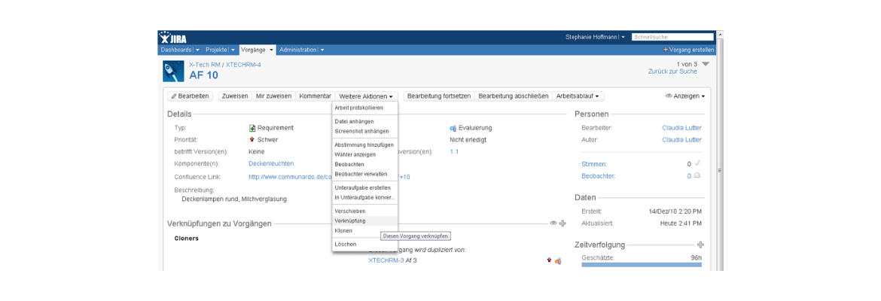This screenshot has width=881, height=301.
Task: Open the communardo.de Confluence link
Action: pyautogui.click(x=291, y=177)
